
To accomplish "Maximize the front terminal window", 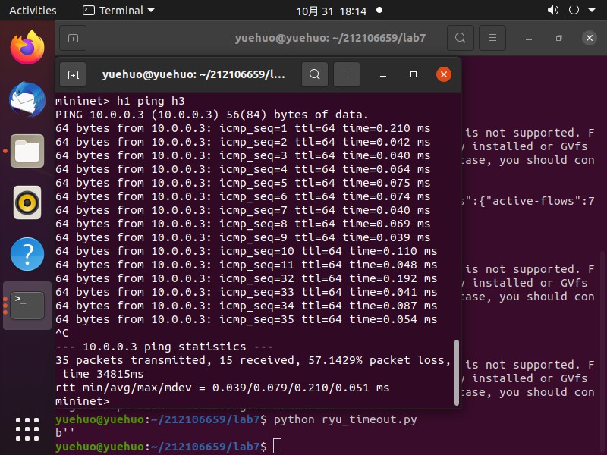I will click(x=414, y=74).
